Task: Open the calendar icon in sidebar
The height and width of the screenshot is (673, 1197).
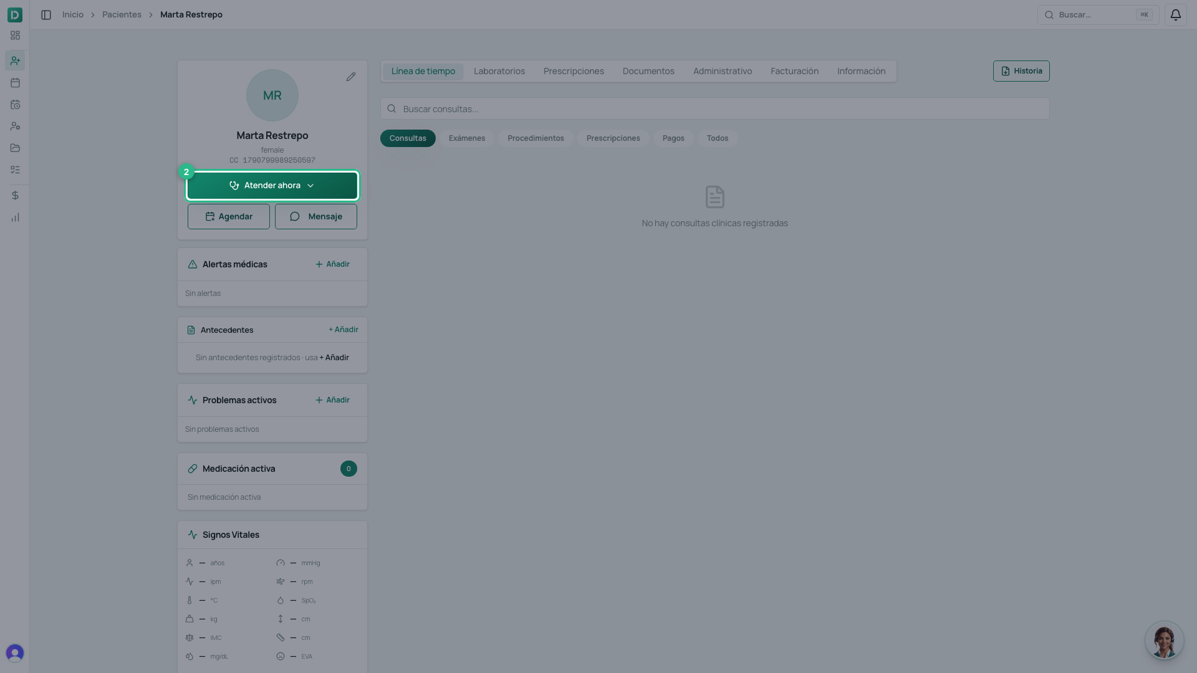Action: (15, 82)
